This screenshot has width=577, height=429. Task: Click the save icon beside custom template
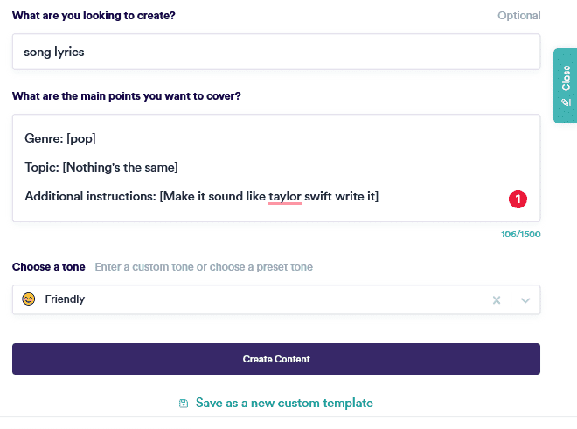pyautogui.click(x=184, y=404)
